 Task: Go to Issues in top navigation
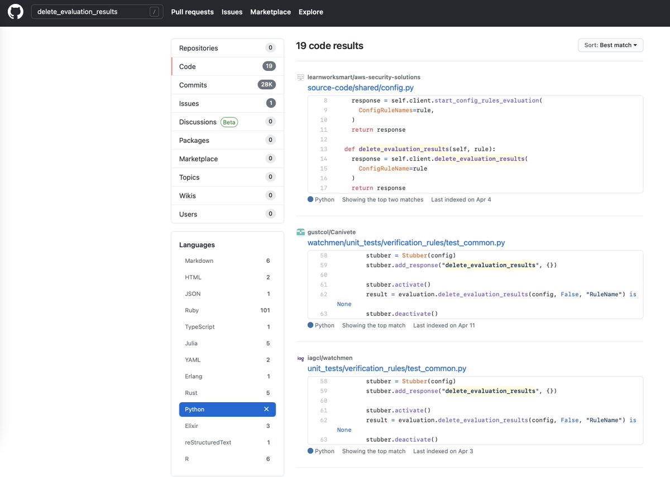[x=232, y=12]
